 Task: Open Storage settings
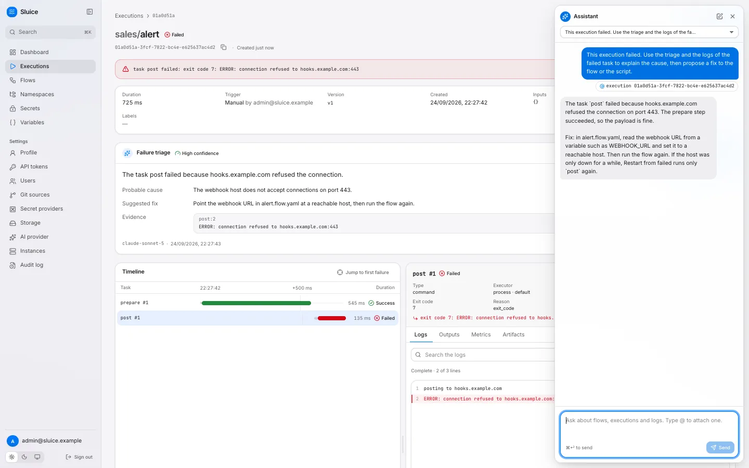50,223
